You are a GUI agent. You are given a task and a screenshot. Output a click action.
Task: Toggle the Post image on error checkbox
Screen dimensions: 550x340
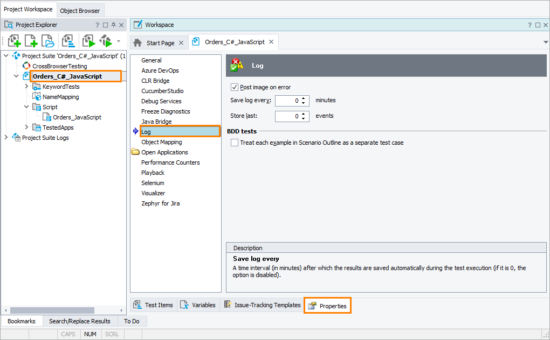[x=235, y=87]
